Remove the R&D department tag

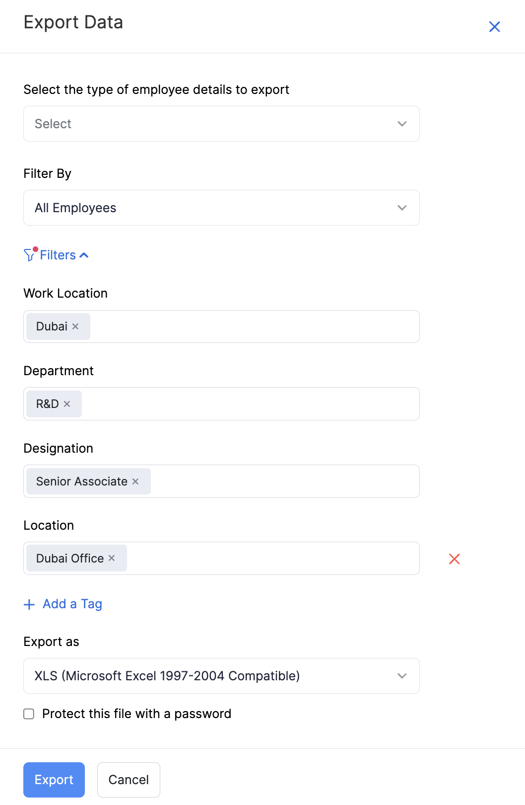(68, 404)
